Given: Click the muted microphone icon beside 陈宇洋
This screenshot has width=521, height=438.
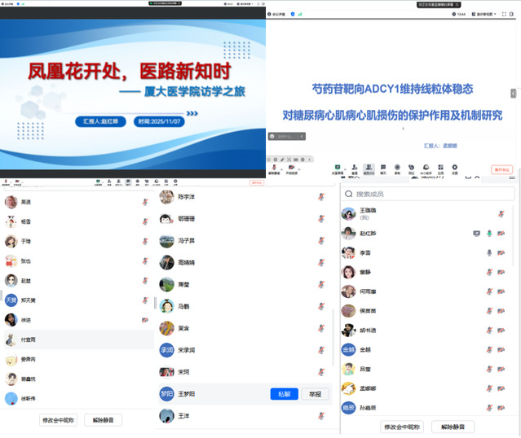Looking at the screenshot, I should click(x=321, y=197).
